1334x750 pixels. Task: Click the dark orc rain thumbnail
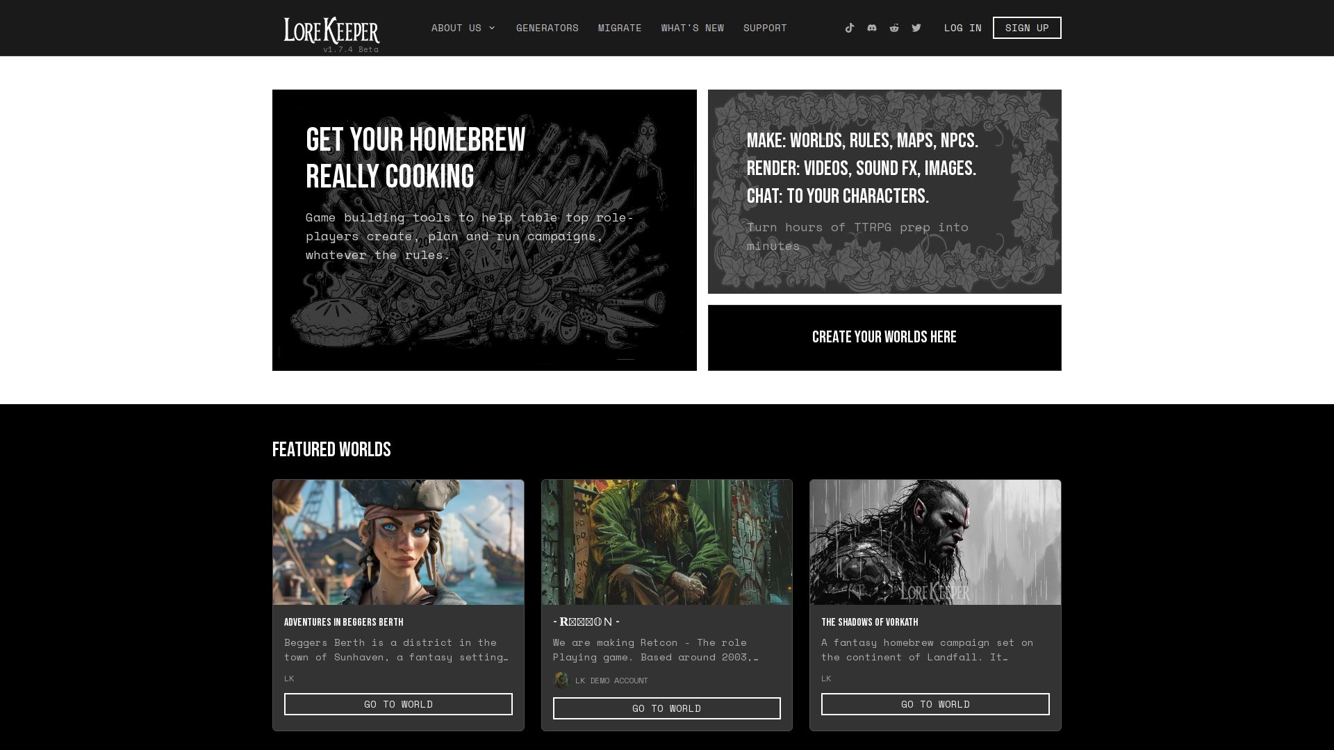point(935,542)
